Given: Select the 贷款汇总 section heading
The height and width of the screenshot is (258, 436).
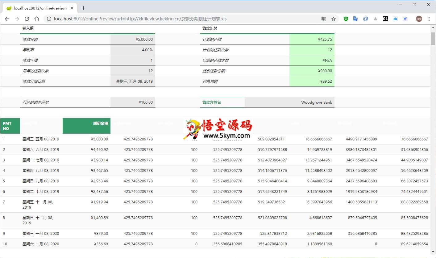Looking at the screenshot, I should [210, 28].
